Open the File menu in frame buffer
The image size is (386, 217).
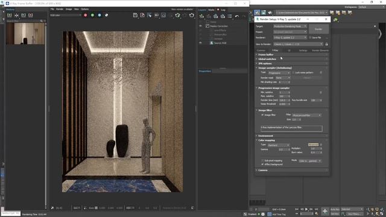(52, 9)
